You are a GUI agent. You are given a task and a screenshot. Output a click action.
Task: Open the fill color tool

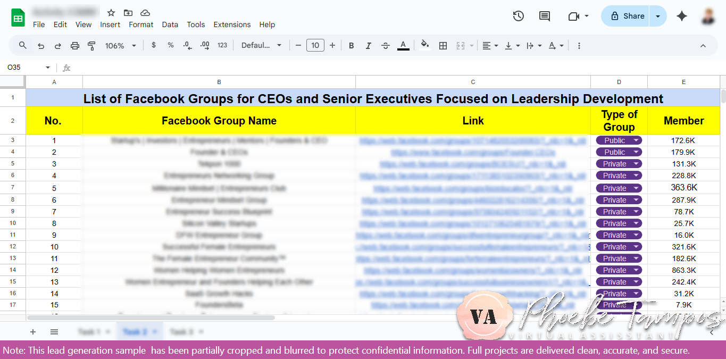click(x=425, y=45)
